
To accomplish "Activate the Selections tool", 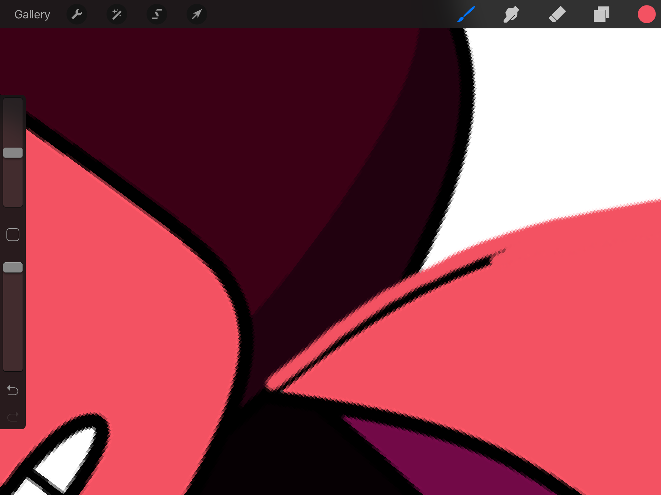I will [157, 14].
